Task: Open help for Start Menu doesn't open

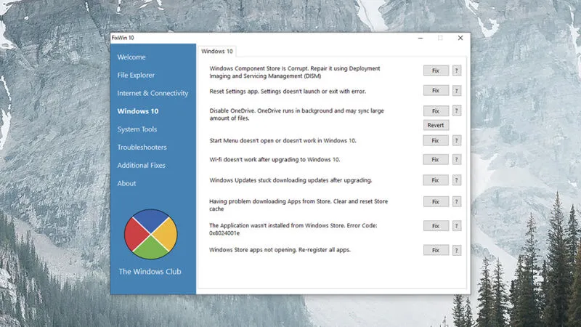Action: tap(456, 140)
